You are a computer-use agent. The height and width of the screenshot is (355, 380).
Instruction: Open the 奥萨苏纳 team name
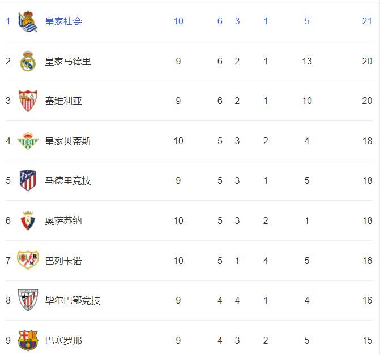tap(63, 221)
